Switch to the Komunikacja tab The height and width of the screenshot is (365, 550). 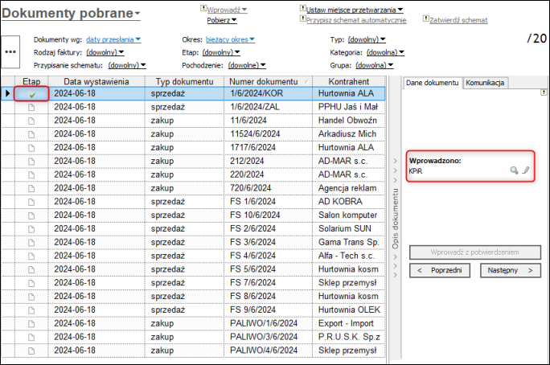485,83
